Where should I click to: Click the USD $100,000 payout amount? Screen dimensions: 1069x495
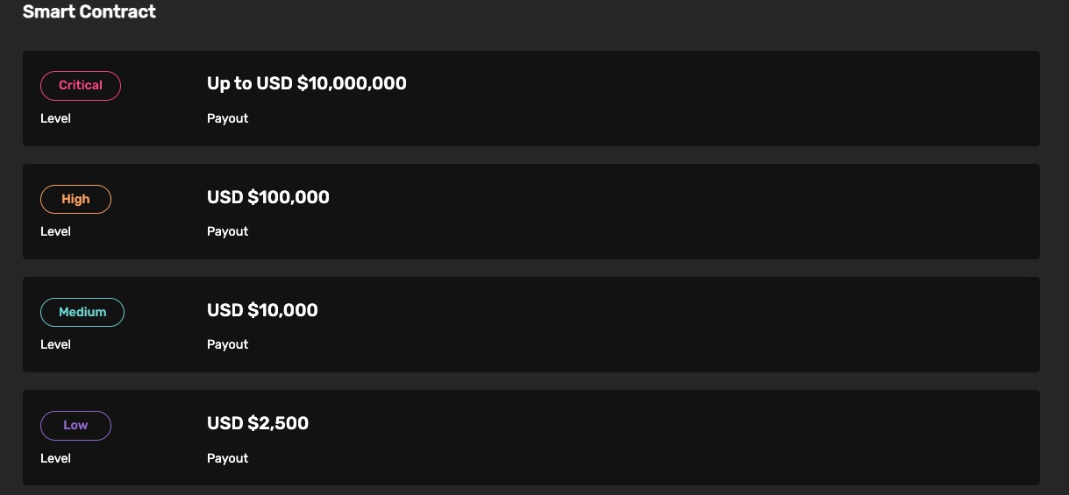(x=268, y=197)
